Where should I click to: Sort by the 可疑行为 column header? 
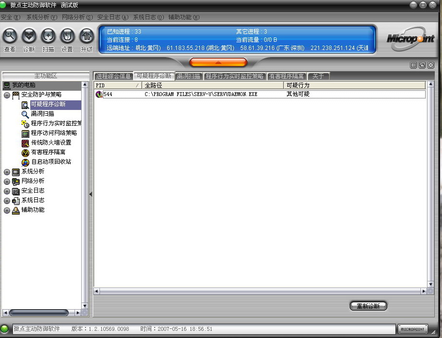pyautogui.click(x=355, y=85)
